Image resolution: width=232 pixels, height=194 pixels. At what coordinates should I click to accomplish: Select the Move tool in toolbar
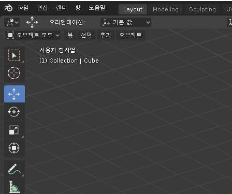tap(15, 94)
